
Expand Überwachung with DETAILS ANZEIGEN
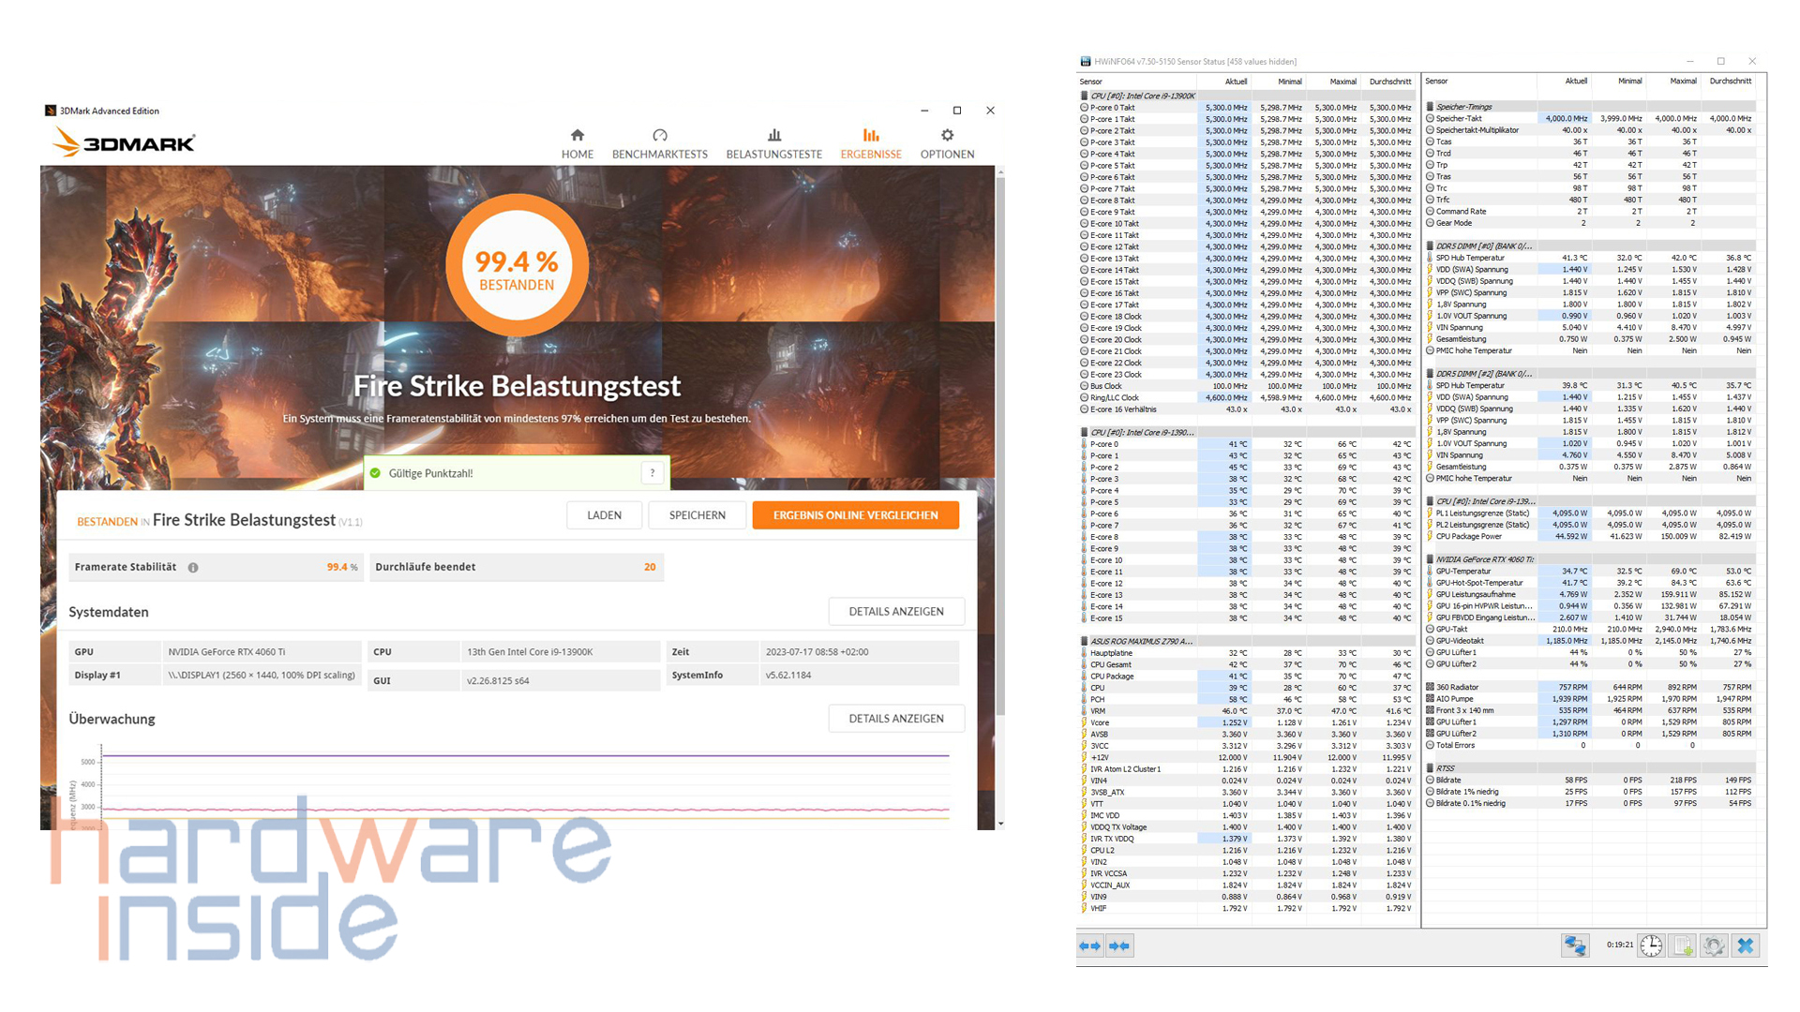pyautogui.click(x=896, y=719)
